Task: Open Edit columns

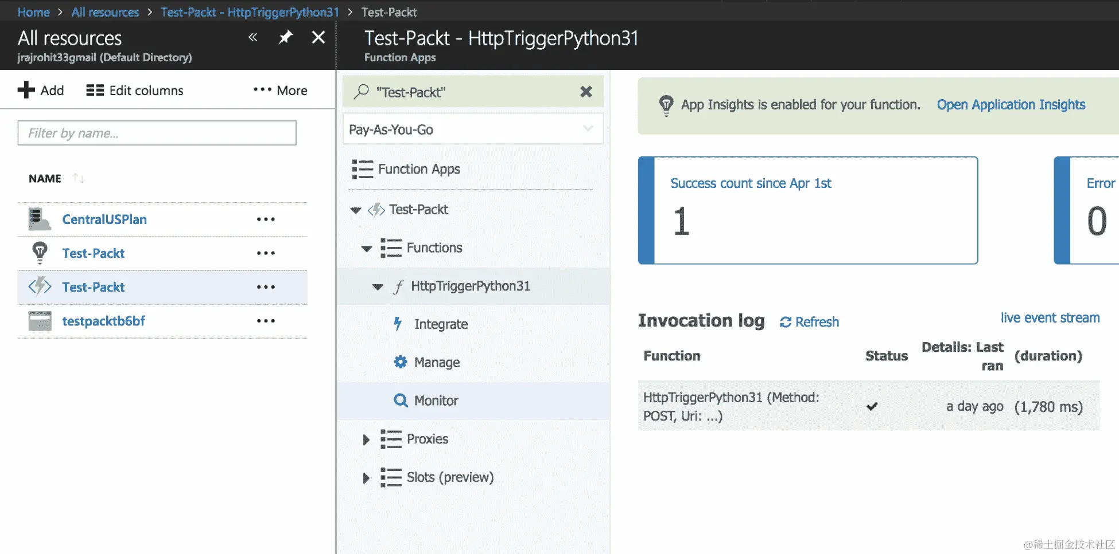Action: pos(135,91)
